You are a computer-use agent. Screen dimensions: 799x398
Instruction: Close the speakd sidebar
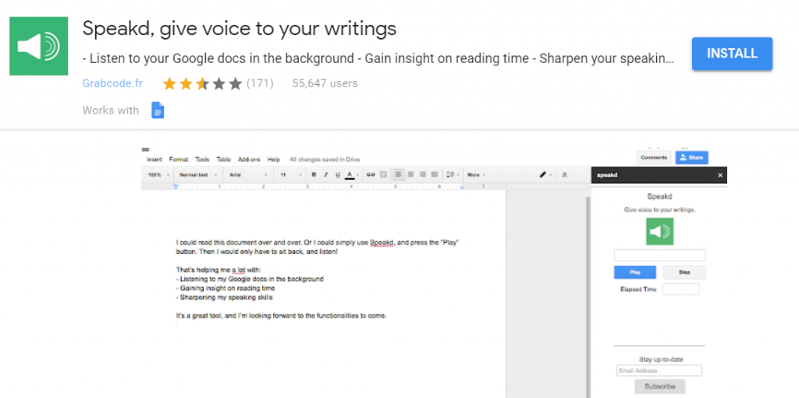[720, 175]
